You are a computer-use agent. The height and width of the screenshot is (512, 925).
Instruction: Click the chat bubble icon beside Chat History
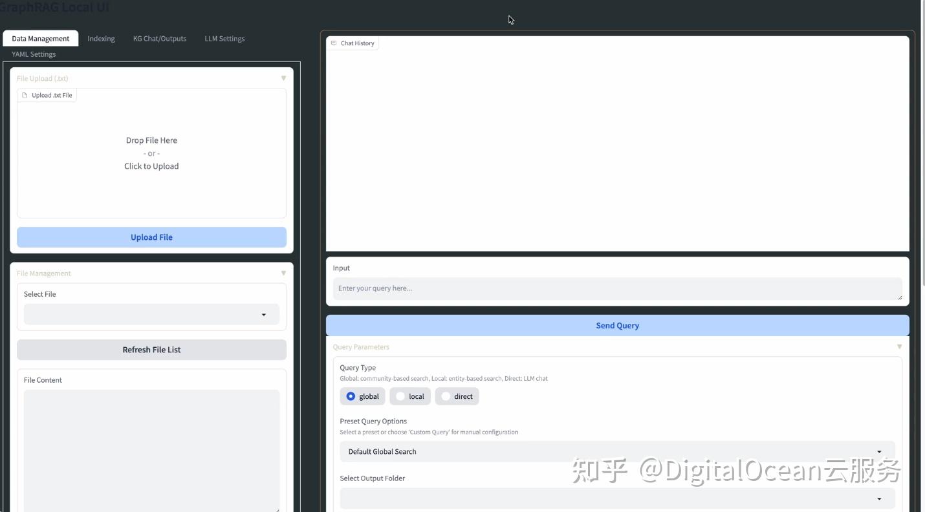point(334,43)
